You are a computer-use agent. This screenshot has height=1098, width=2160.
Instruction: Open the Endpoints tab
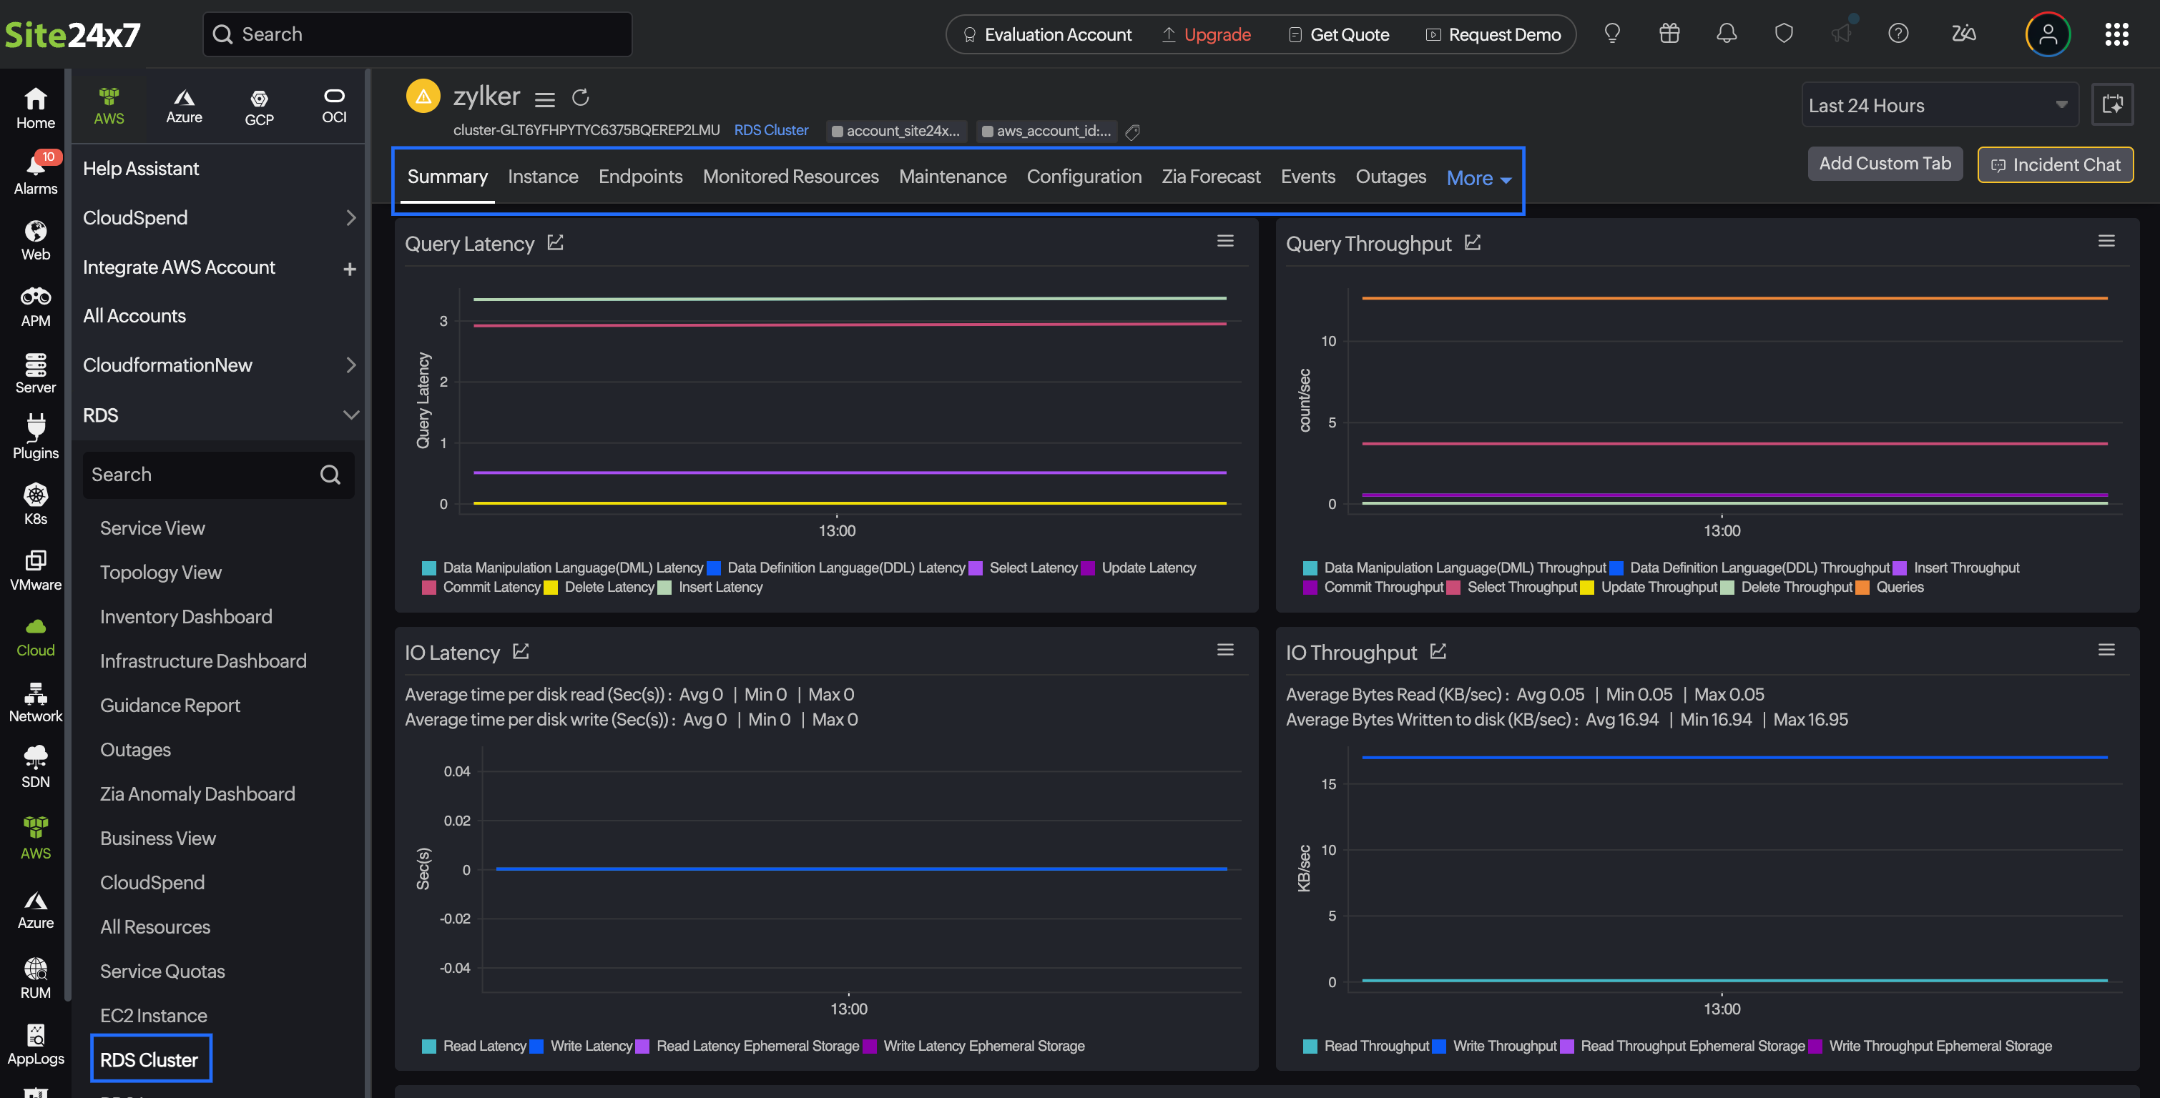click(x=640, y=177)
